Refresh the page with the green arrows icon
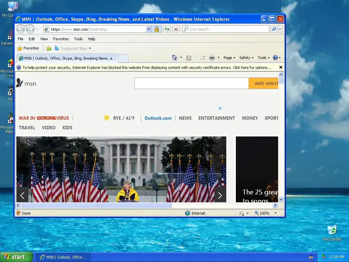The height and width of the screenshot is (262, 349). [x=167, y=29]
